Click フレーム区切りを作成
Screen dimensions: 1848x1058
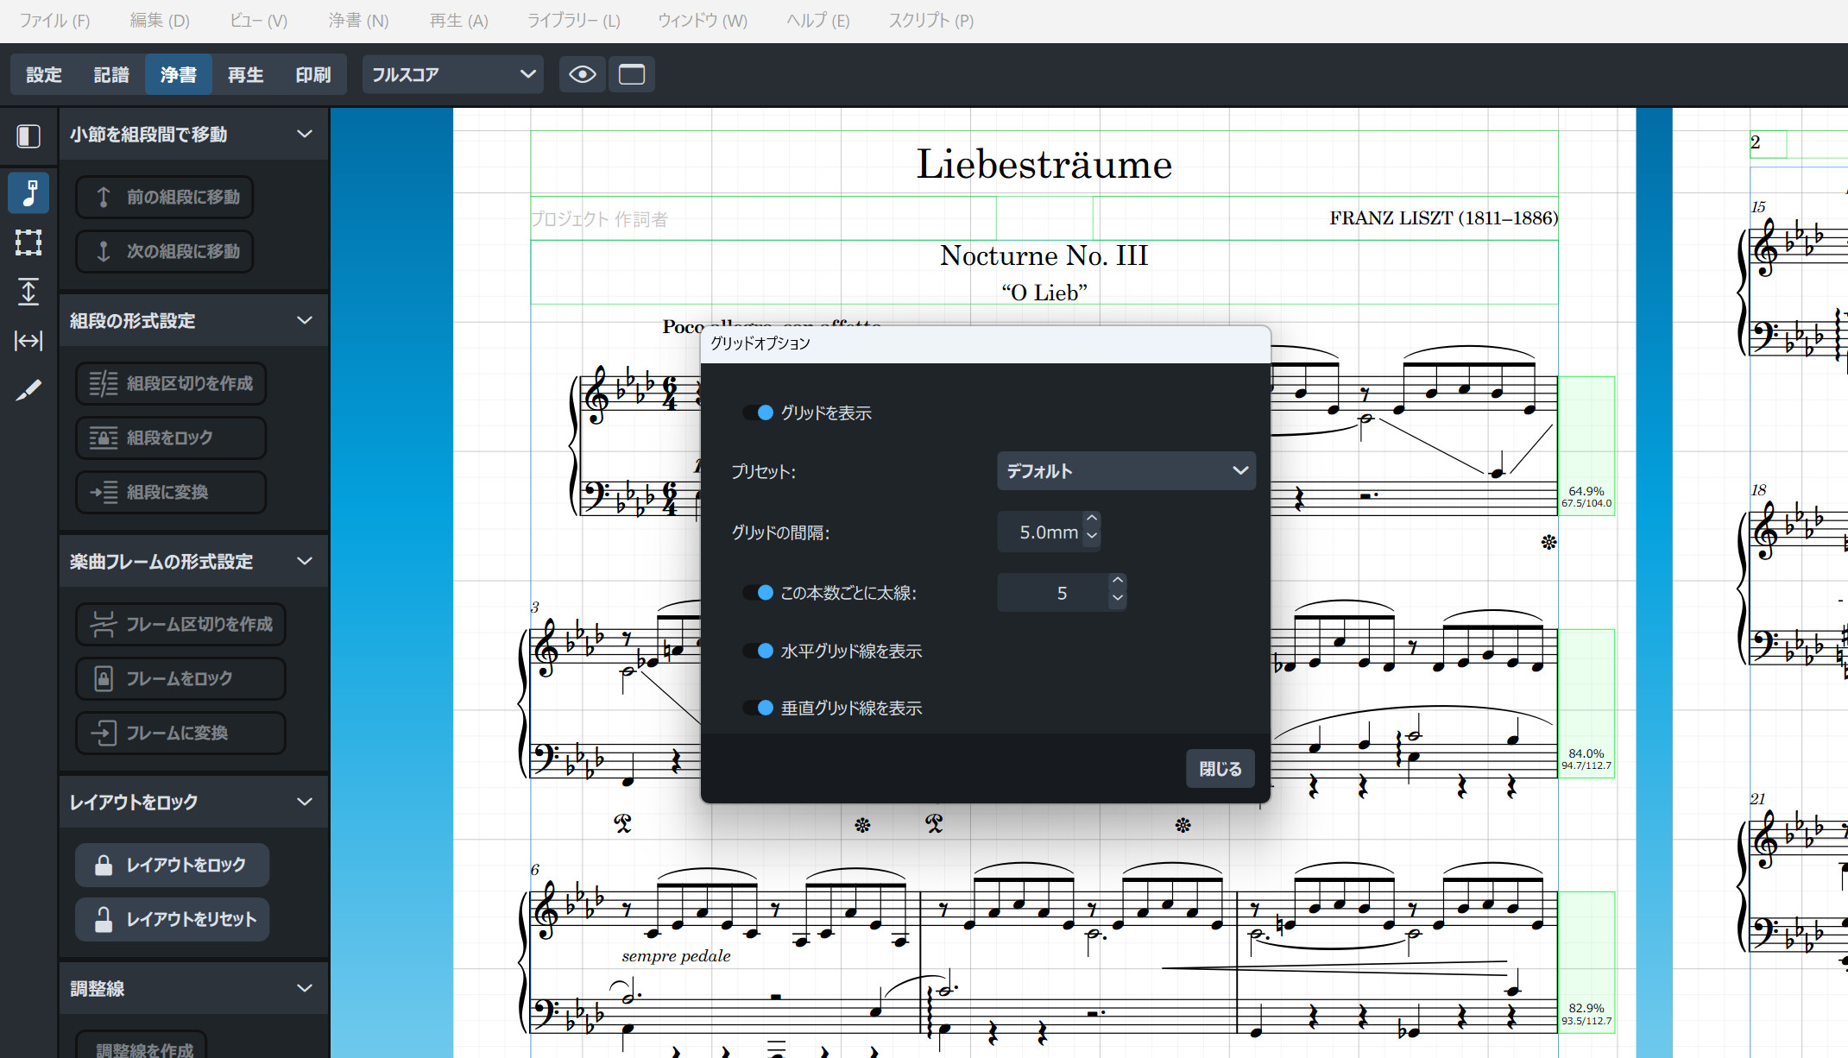point(180,624)
